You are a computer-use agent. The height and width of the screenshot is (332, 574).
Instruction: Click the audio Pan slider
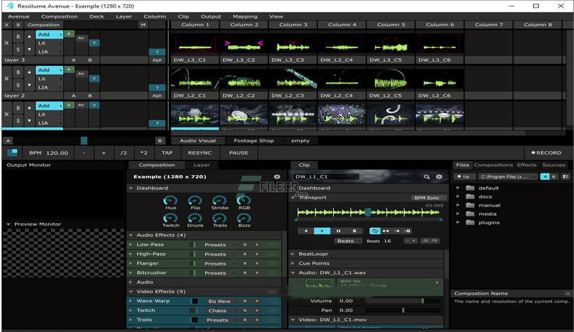coord(404,310)
